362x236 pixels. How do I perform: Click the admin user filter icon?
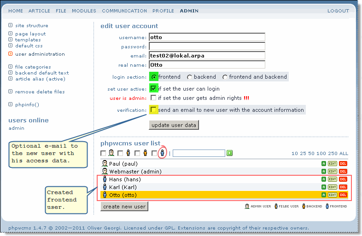pos(111,153)
